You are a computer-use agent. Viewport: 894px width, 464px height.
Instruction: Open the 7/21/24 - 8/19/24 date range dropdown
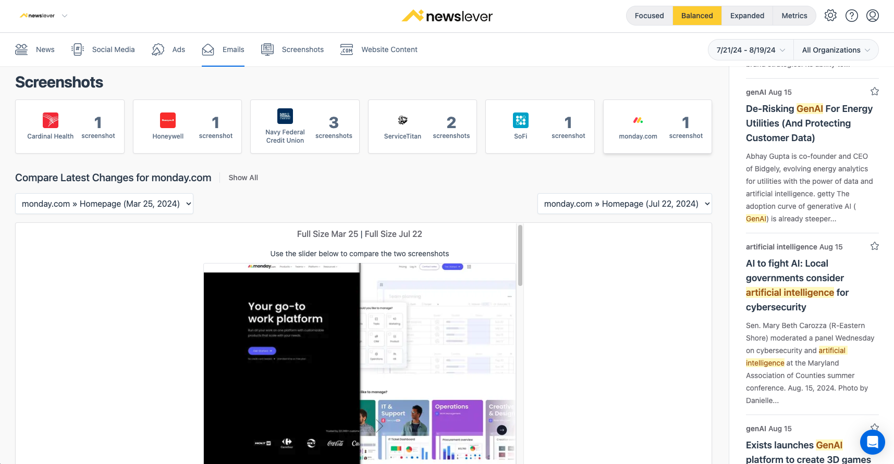(751, 50)
